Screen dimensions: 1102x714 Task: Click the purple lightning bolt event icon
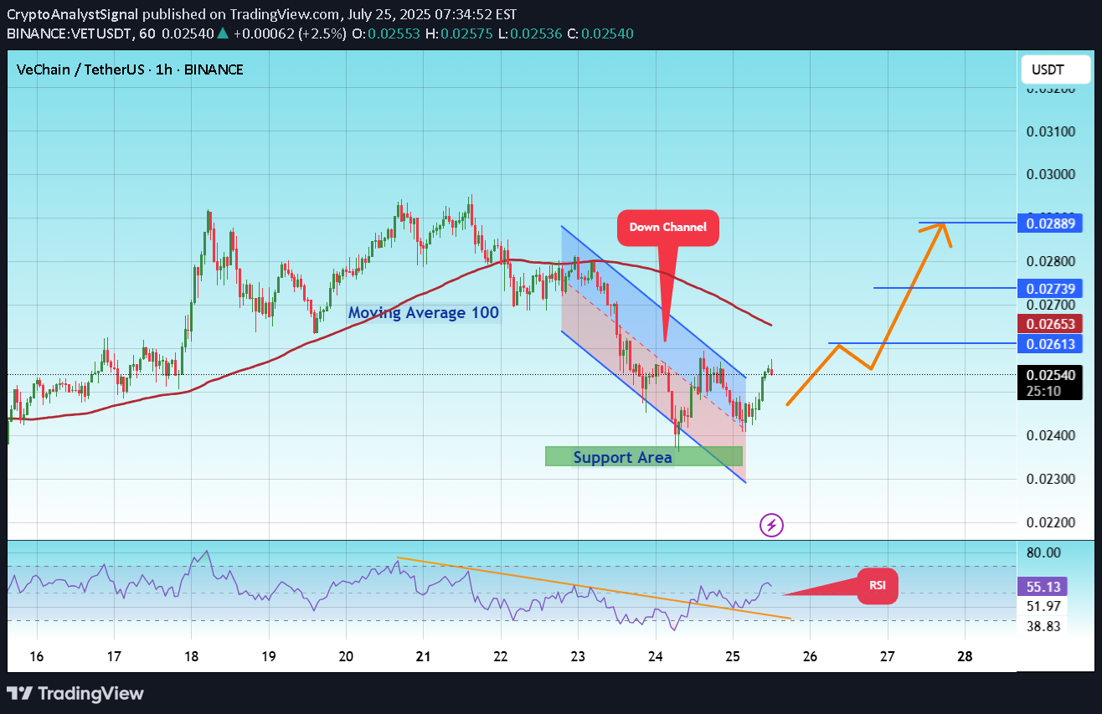coord(771,526)
